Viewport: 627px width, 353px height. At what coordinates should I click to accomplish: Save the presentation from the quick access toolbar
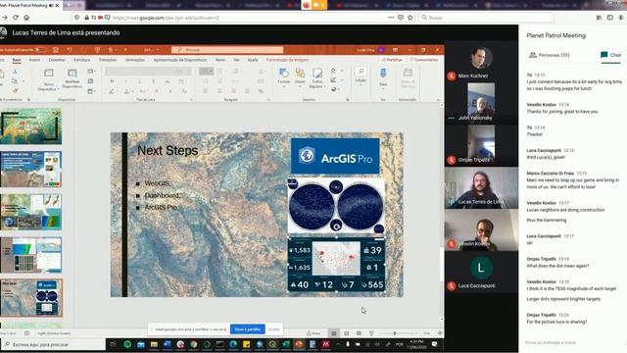(56, 50)
